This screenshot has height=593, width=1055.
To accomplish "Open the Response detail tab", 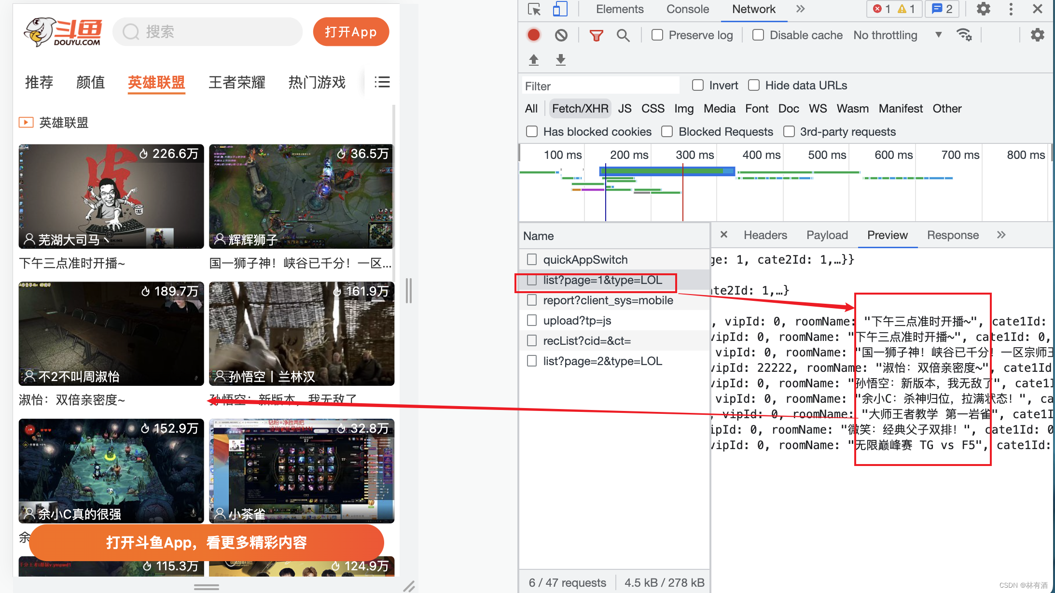I will [x=953, y=235].
